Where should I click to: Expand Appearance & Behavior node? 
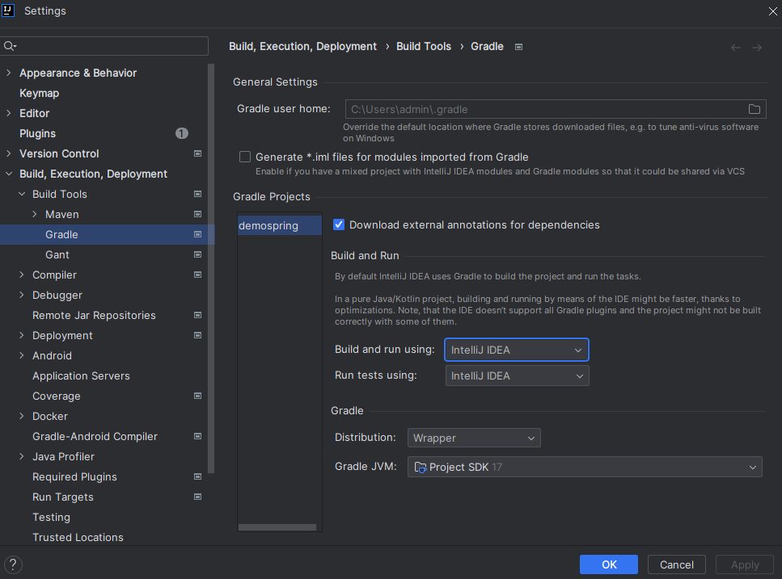[x=8, y=73]
